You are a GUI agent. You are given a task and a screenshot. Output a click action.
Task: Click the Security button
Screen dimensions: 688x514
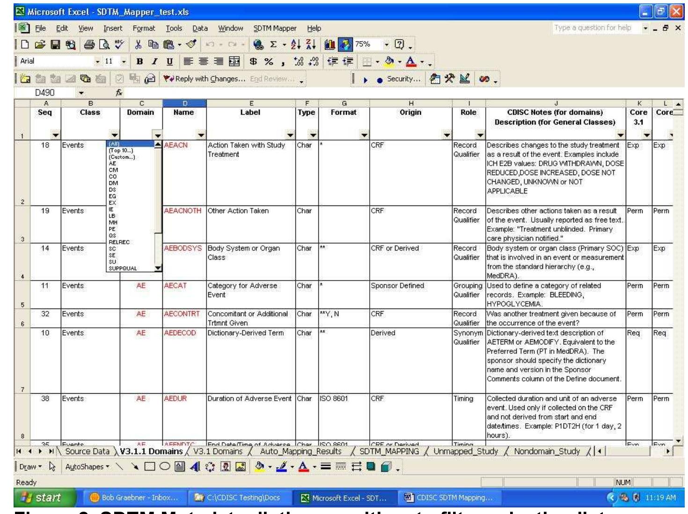[x=399, y=79]
